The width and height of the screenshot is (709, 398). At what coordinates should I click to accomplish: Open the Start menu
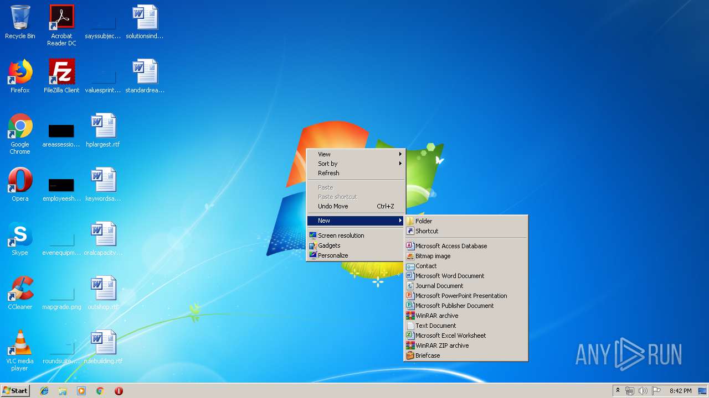[16, 391]
